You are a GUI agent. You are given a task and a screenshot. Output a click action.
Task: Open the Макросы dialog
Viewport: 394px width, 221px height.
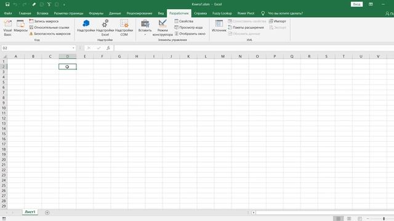(x=20, y=26)
